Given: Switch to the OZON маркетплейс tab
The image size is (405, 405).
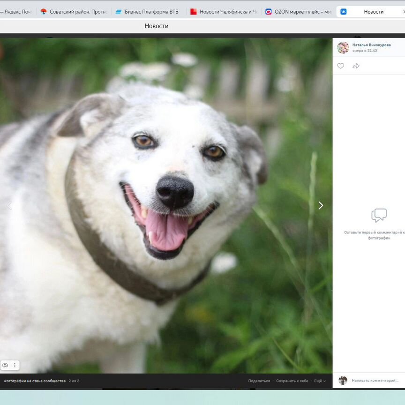Looking at the screenshot, I should (x=301, y=12).
